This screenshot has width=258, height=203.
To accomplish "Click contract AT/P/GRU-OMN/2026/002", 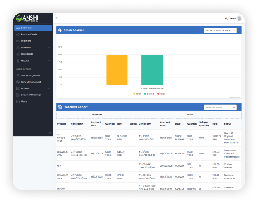I will (79, 153).
